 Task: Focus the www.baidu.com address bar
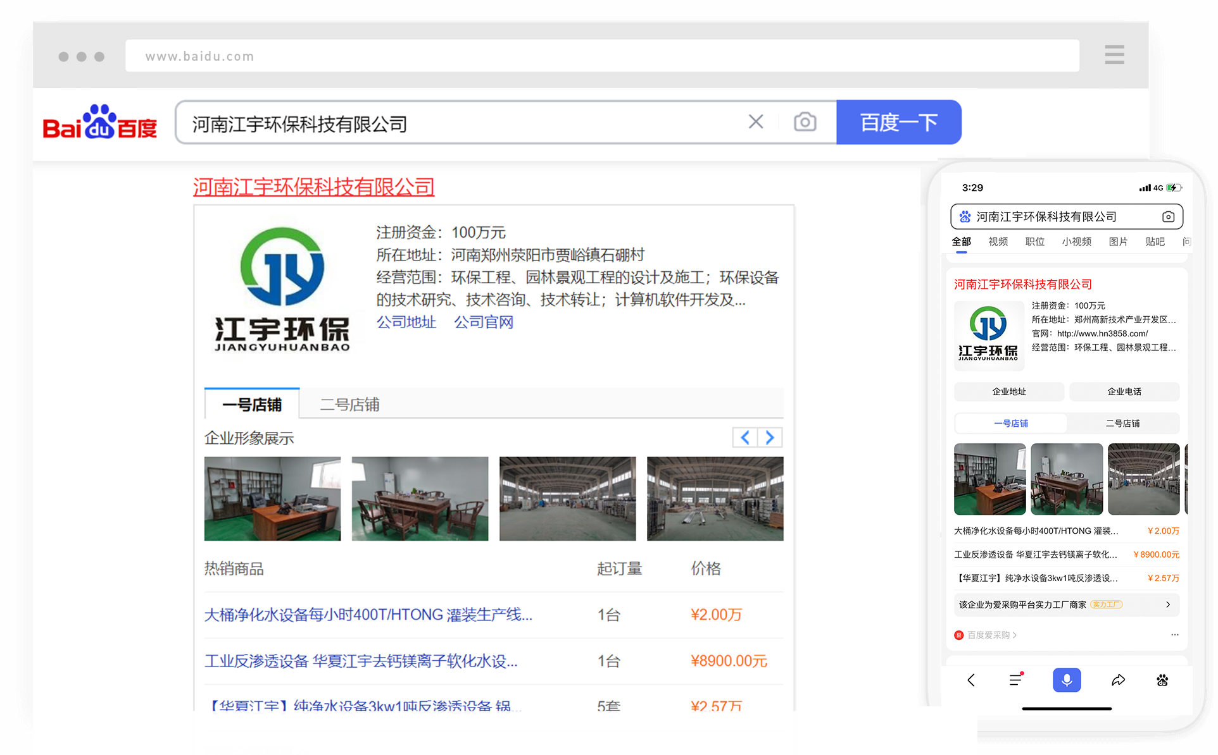(602, 56)
